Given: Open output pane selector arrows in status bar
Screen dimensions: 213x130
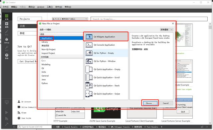Looking at the screenshot, I should coord(161,127).
